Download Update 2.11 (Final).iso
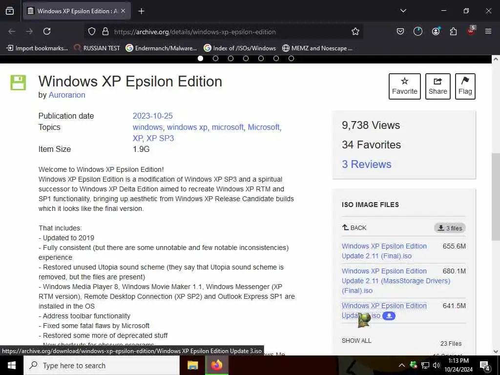This screenshot has height=375, width=500. [x=384, y=251]
